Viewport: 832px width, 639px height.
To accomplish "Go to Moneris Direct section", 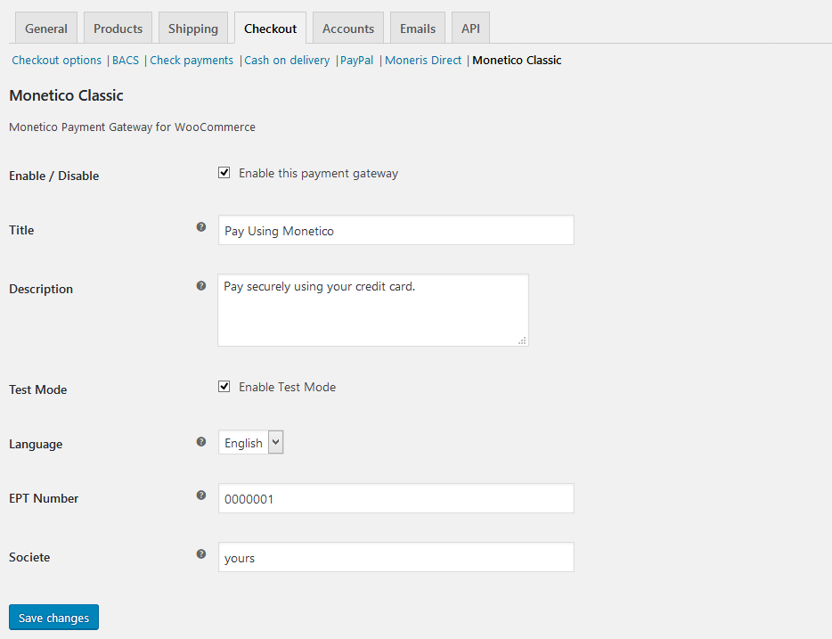I will (x=423, y=61).
